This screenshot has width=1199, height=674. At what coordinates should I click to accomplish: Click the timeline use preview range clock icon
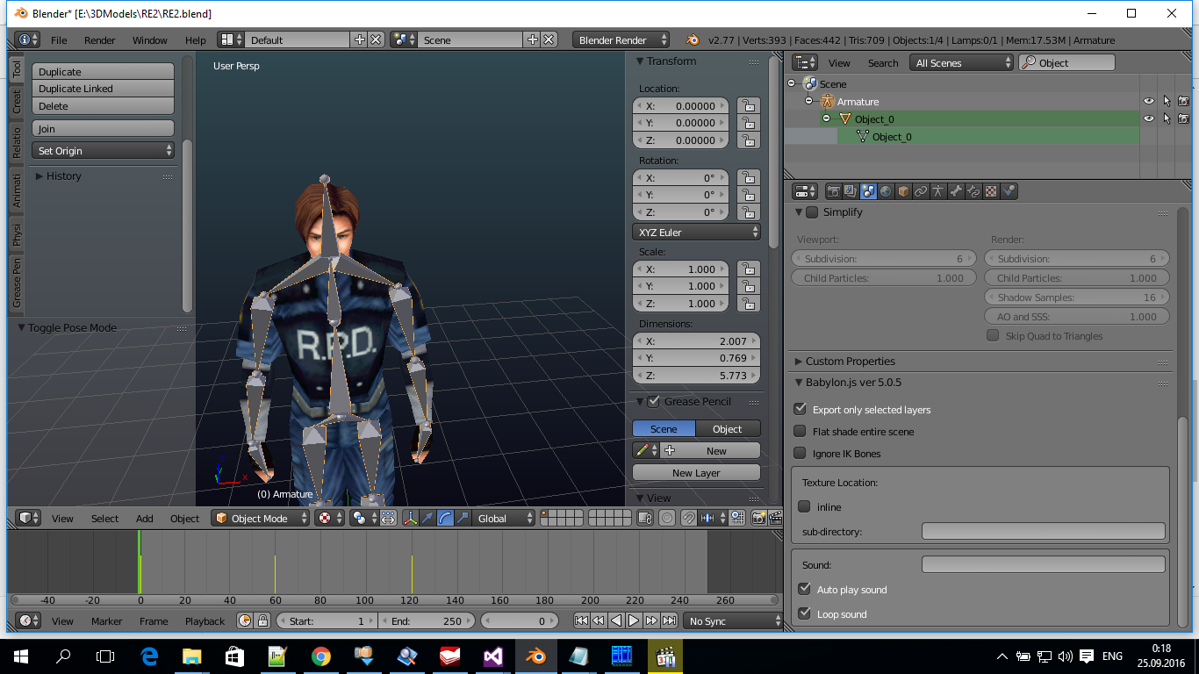245,621
